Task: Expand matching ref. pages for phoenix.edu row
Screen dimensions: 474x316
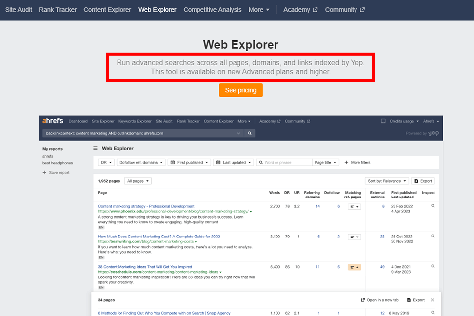Action: [355, 207]
